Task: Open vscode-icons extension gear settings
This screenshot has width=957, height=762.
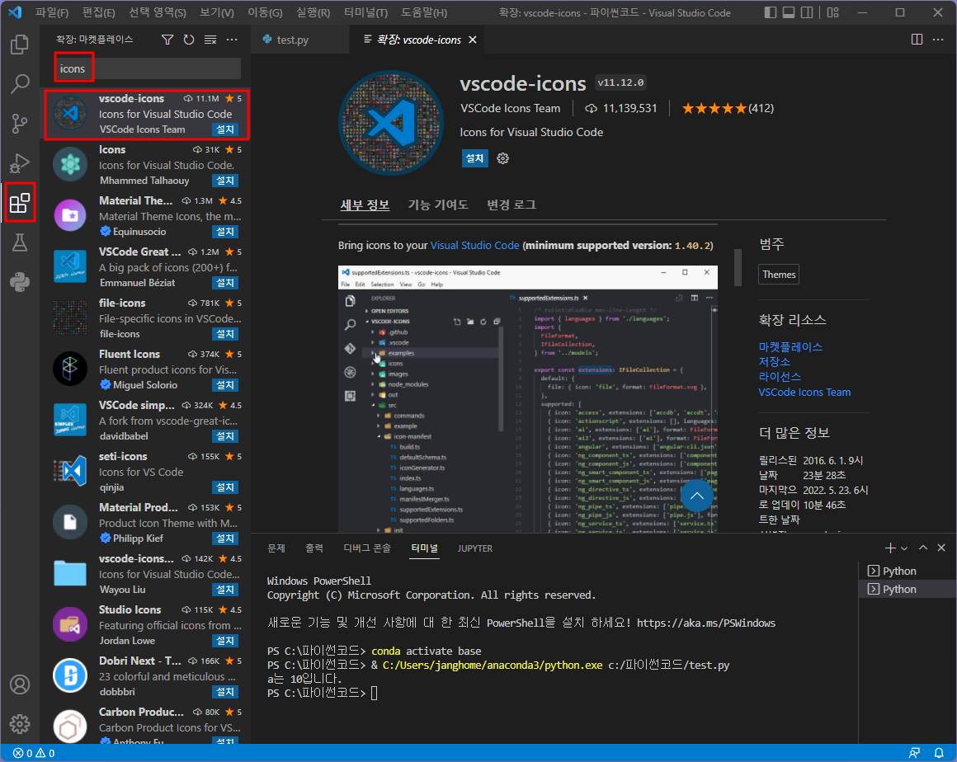Action: pos(502,158)
